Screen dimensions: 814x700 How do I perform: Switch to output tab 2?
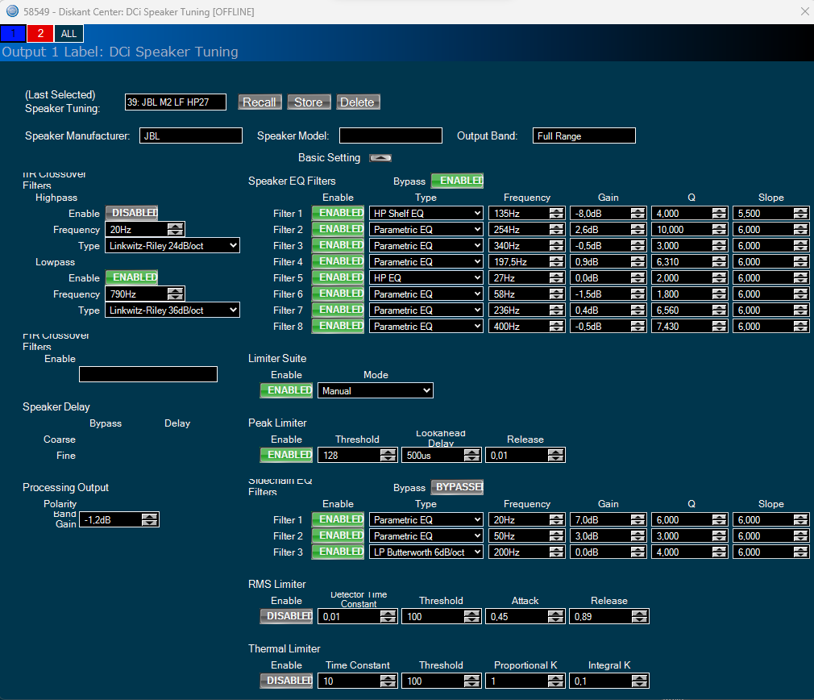point(40,33)
